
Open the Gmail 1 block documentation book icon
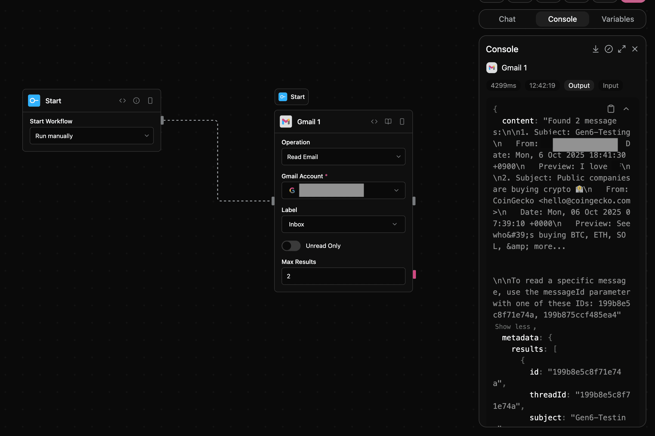[388, 122]
